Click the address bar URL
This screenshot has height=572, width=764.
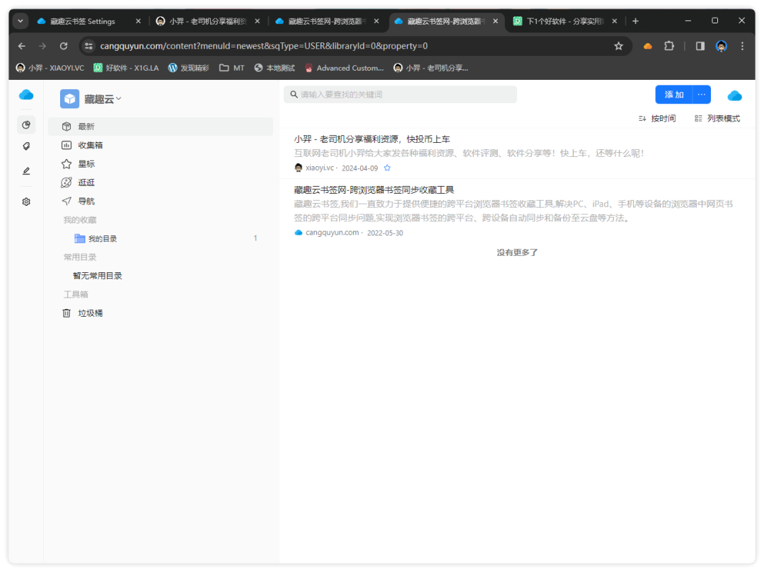(x=264, y=46)
